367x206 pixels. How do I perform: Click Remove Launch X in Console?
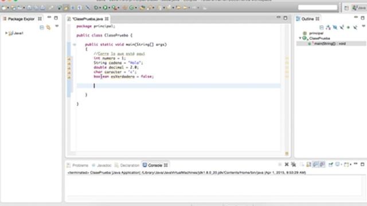pos(287,165)
